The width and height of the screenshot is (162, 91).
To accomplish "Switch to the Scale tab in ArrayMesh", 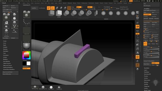I will coord(149,44).
